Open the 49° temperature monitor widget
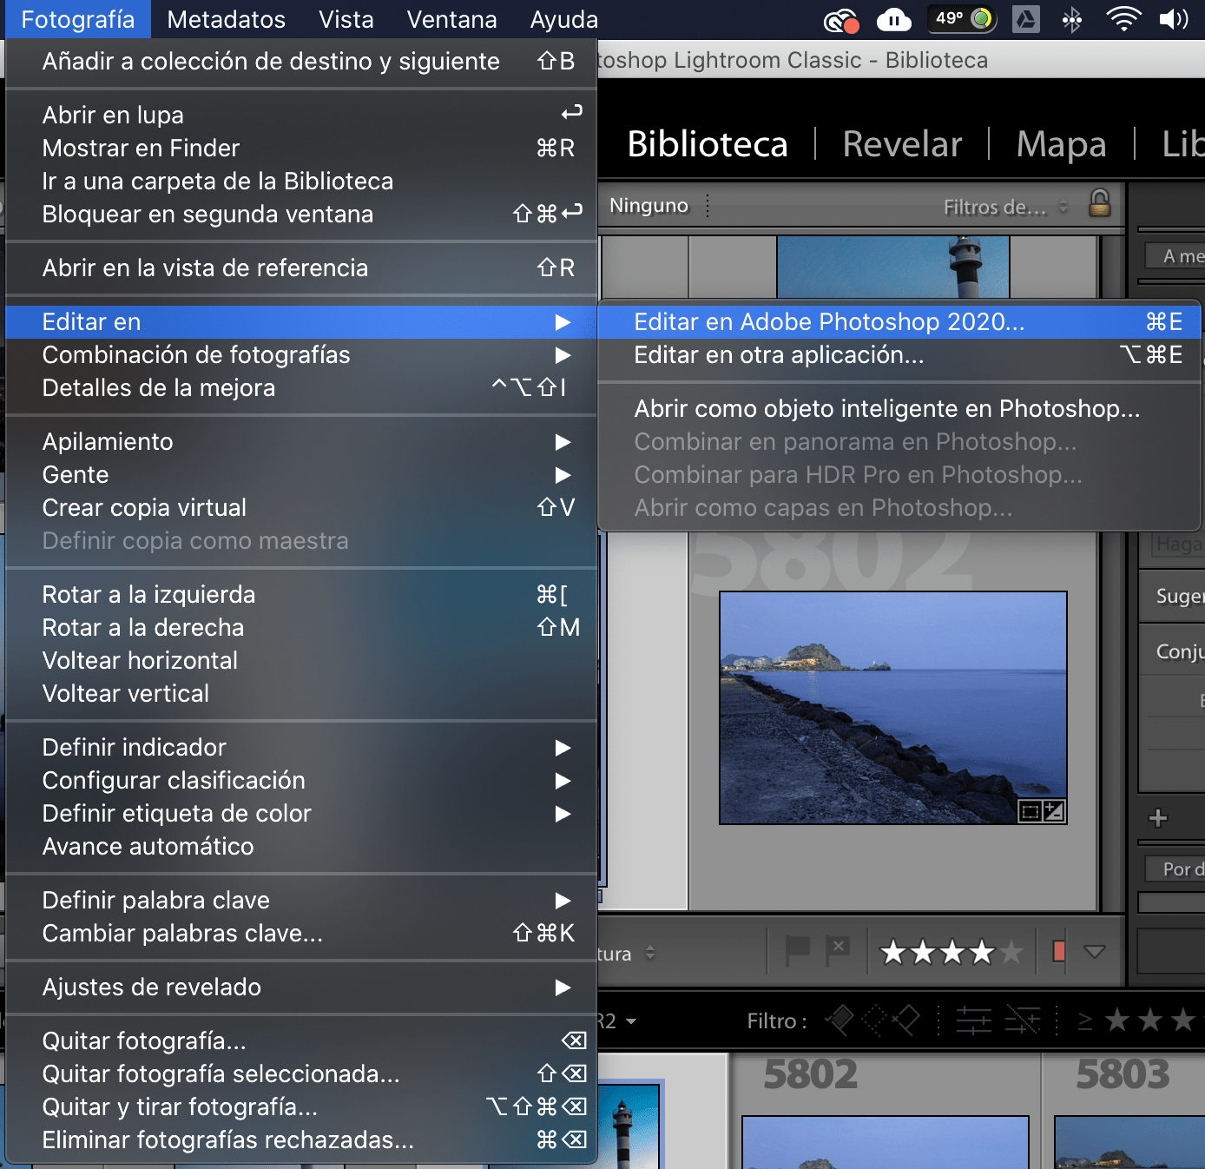This screenshot has width=1205, height=1169. click(x=962, y=19)
